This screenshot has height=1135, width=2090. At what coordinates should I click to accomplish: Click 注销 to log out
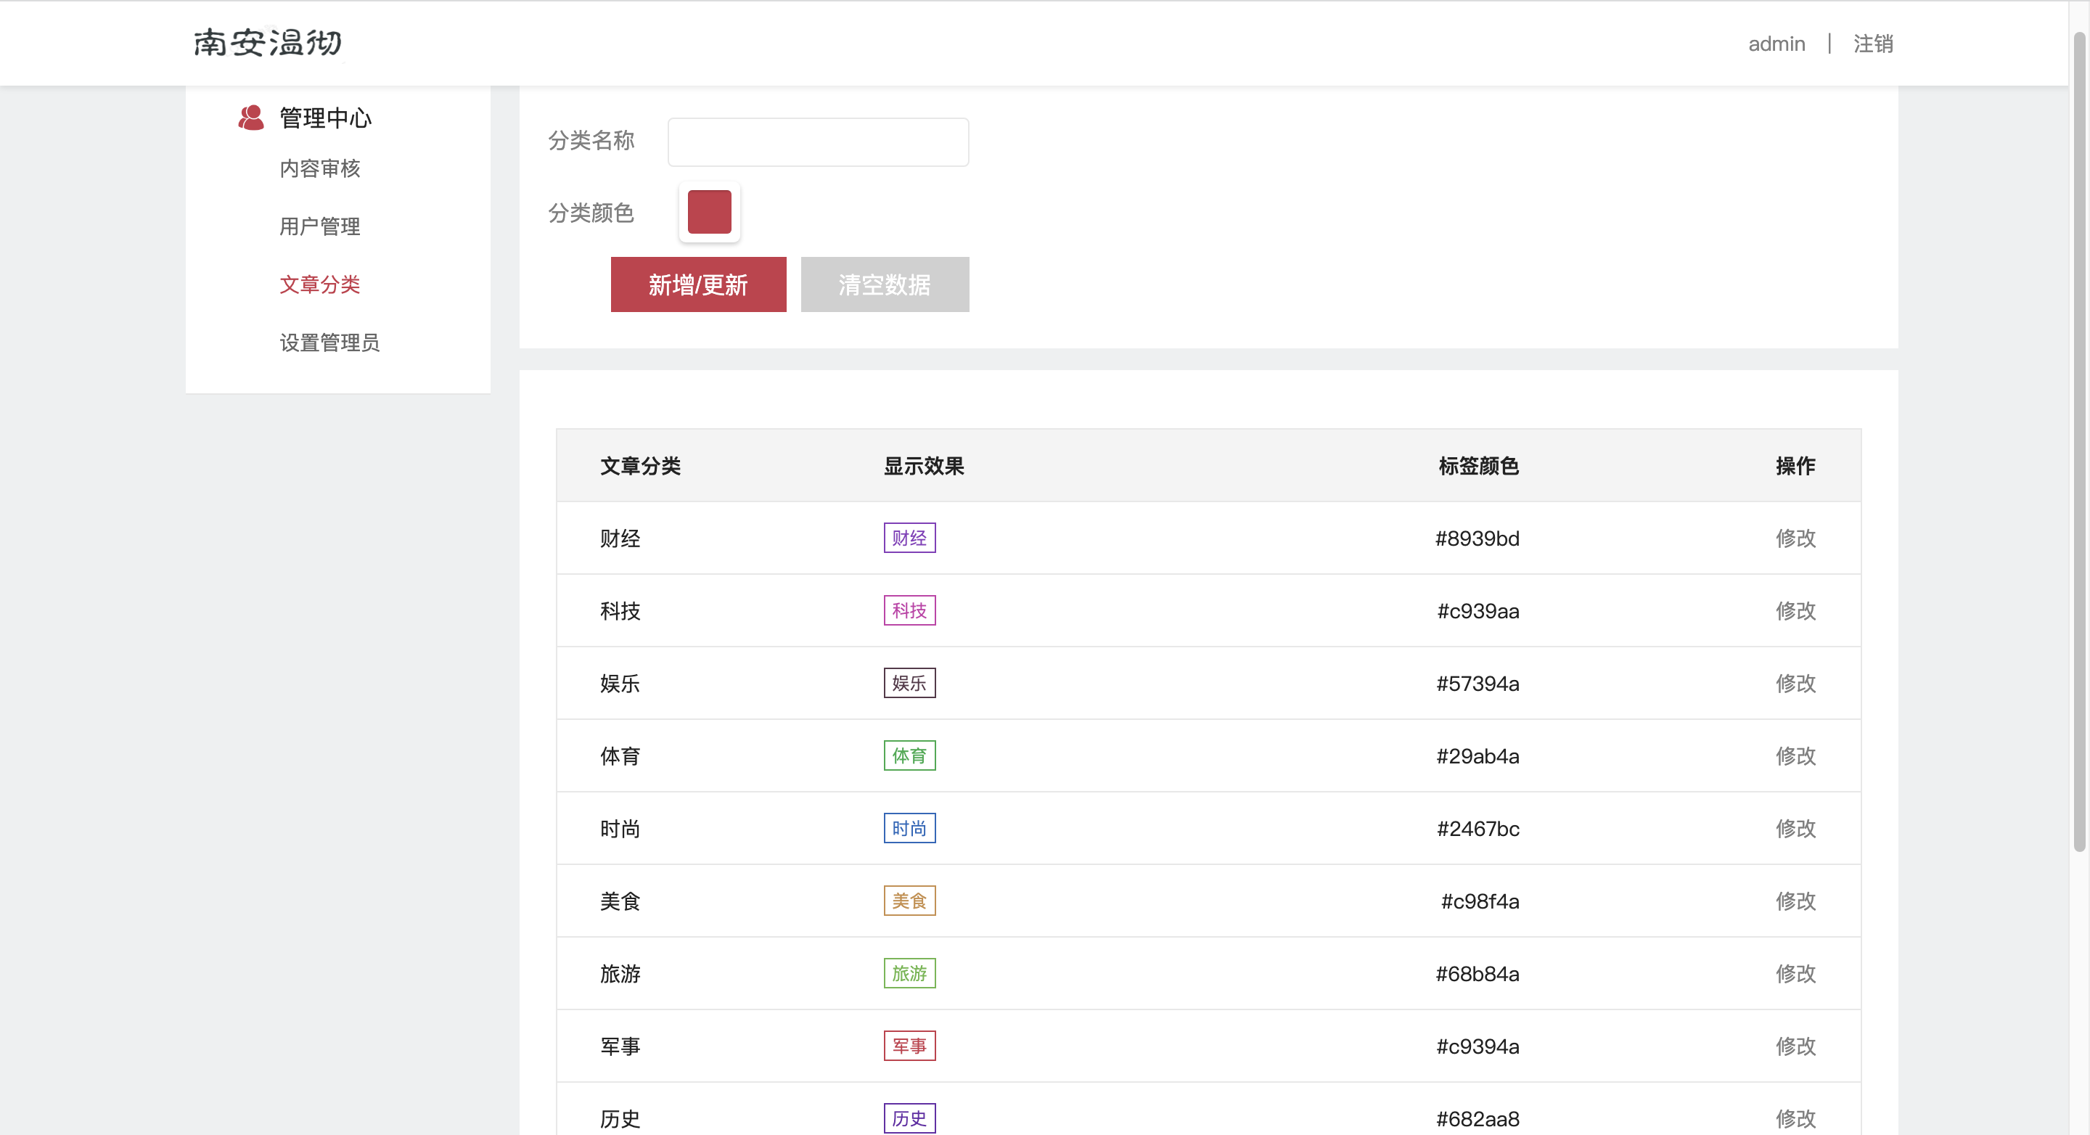click(x=1872, y=44)
